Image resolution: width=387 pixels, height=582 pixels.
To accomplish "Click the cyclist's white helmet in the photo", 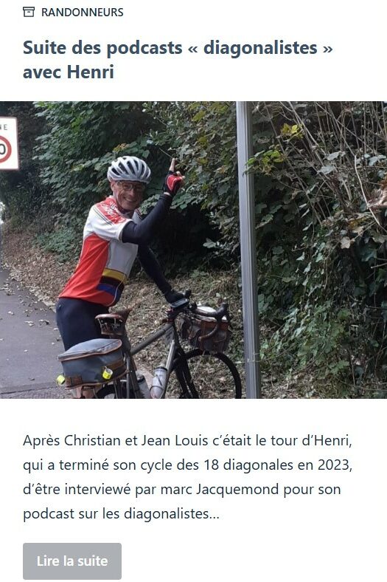I will [129, 169].
